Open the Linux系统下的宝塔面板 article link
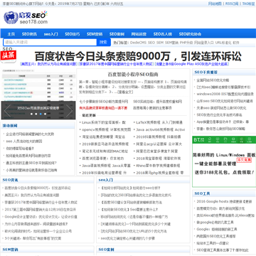The height and width of the screenshot is (256, 256). pyautogui.click(x=104, y=122)
